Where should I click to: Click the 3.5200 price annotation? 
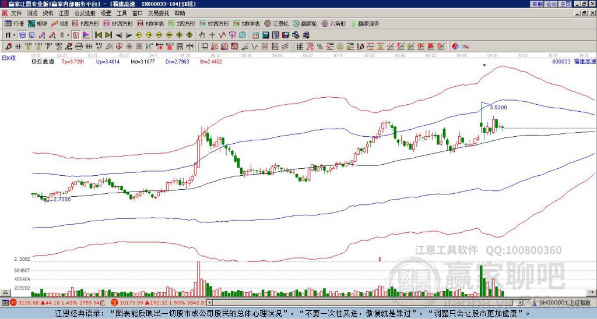(498, 108)
